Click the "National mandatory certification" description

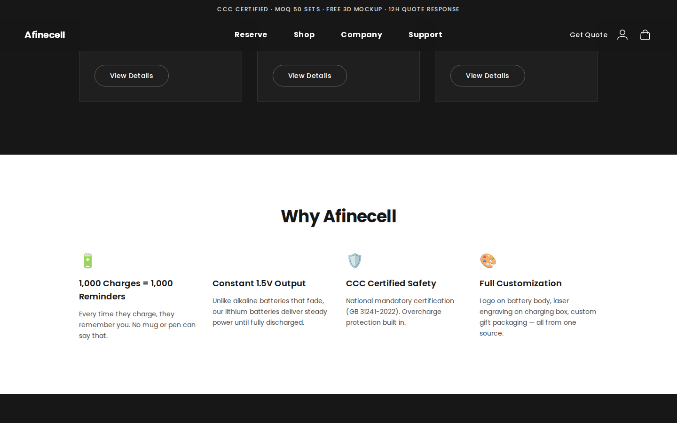coord(400,312)
